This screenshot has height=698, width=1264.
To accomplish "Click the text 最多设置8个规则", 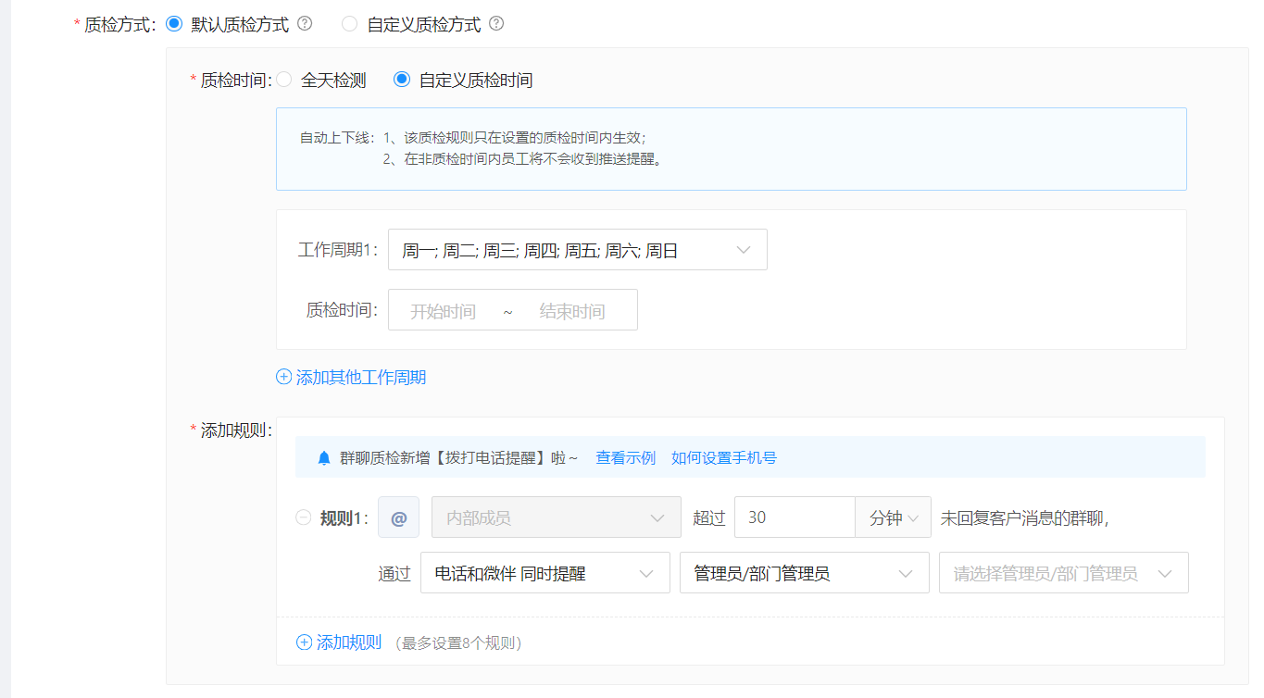I will pyautogui.click(x=458, y=643).
